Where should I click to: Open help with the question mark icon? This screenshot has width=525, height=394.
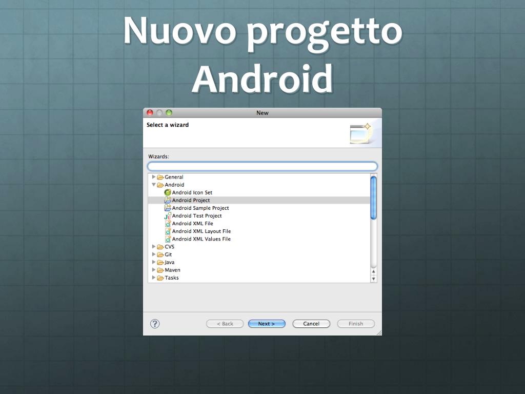pyautogui.click(x=155, y=324)
